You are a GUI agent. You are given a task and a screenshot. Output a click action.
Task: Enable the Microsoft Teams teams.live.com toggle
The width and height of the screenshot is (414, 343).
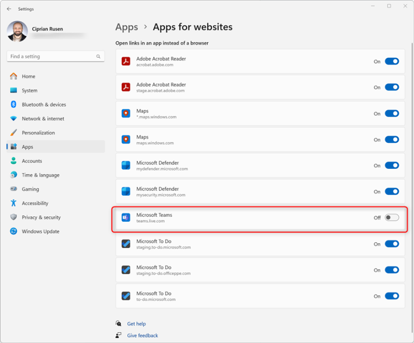pos(392,217)
